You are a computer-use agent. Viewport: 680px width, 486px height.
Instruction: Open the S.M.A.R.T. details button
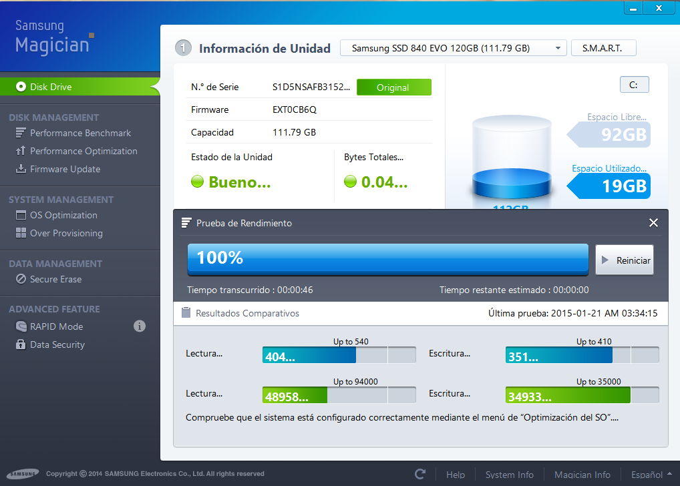[603, 48]
